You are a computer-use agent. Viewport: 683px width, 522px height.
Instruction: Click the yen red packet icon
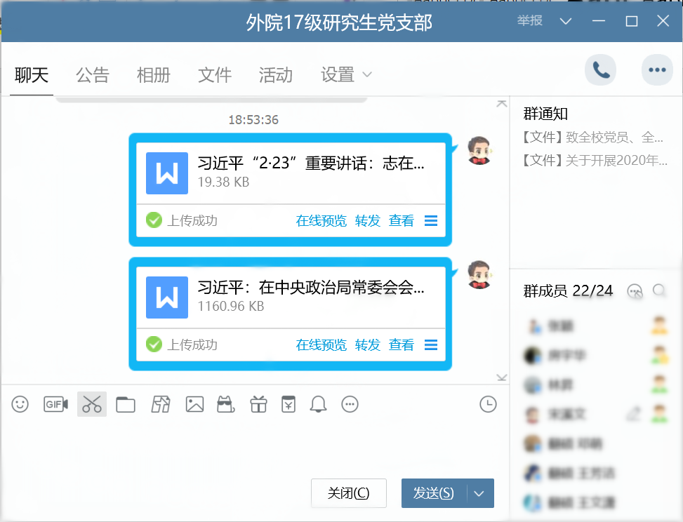pyautogui.click(x=288, y=404)
